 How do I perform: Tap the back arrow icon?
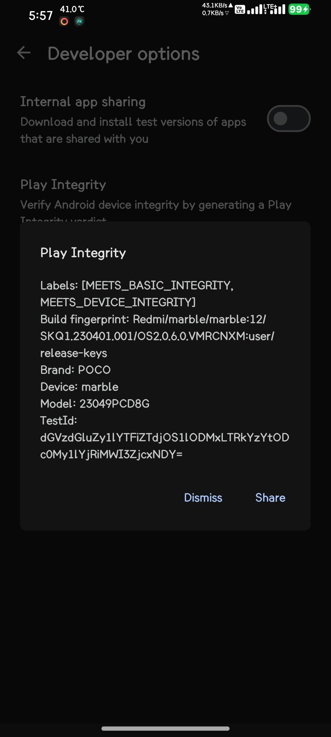(24, 53)
